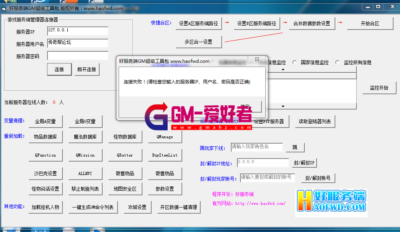Click the 连接 button to connect
The height and width of the screenshot is (232, 400).
[59, 69]
